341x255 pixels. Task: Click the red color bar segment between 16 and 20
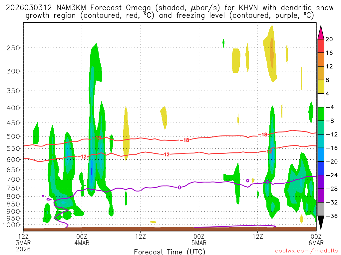click(321, 46)
